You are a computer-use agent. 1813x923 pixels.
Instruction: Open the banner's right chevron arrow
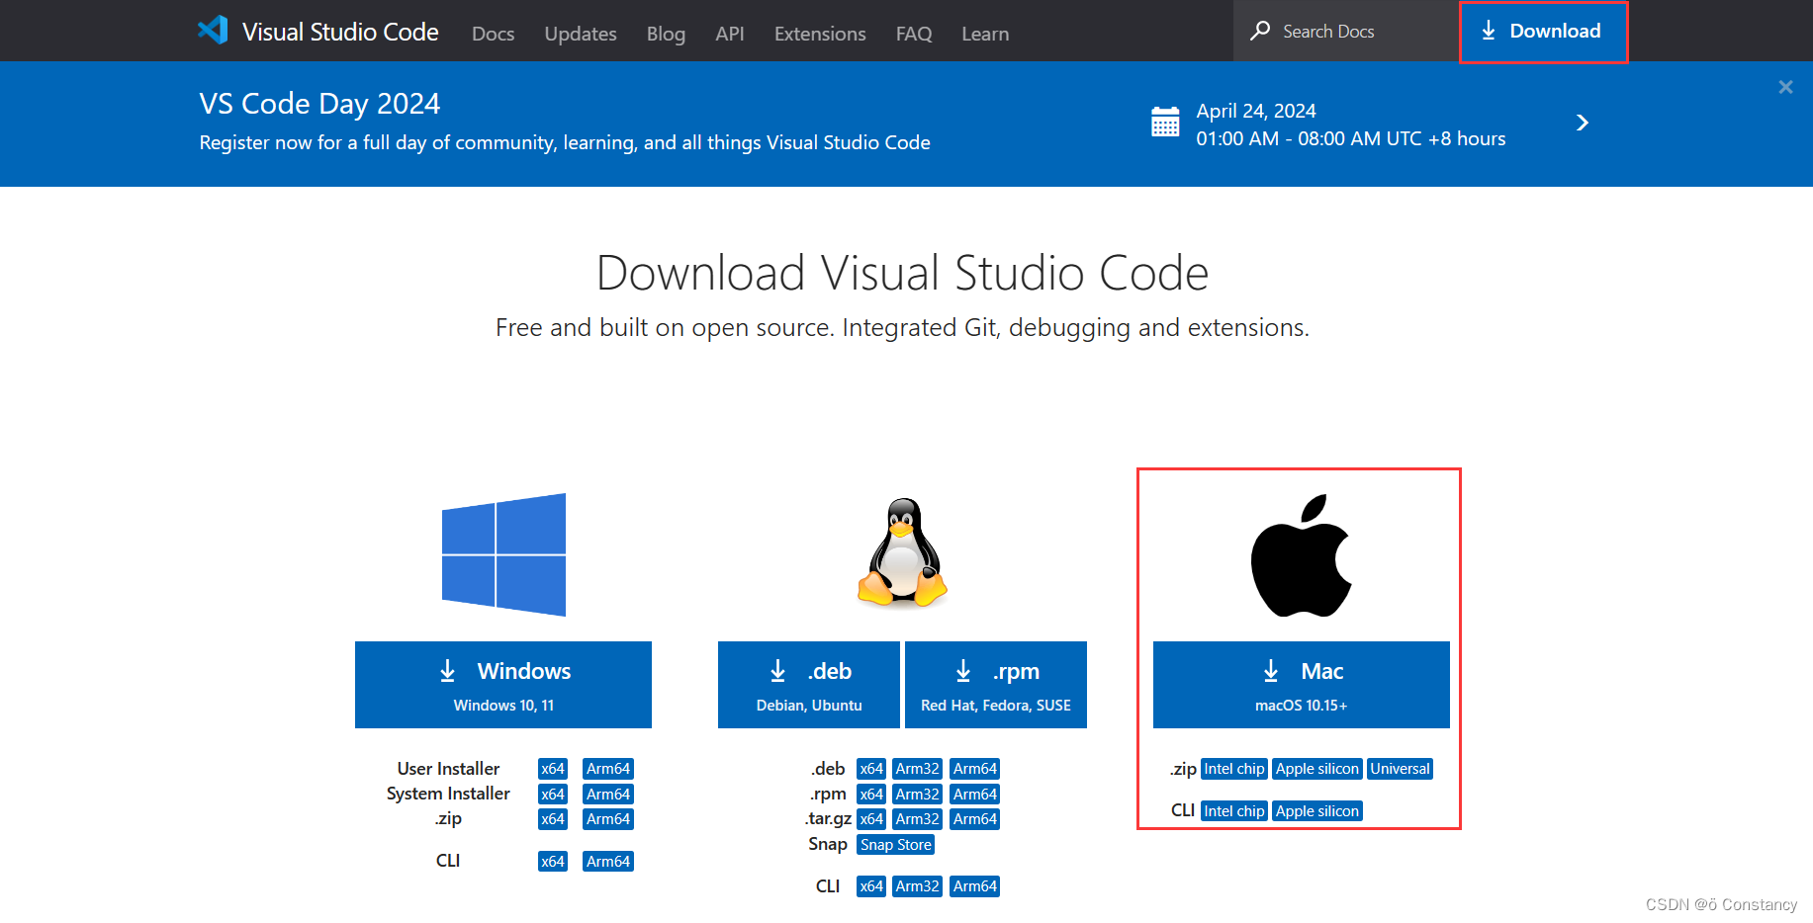click(x=1583, y=123)
